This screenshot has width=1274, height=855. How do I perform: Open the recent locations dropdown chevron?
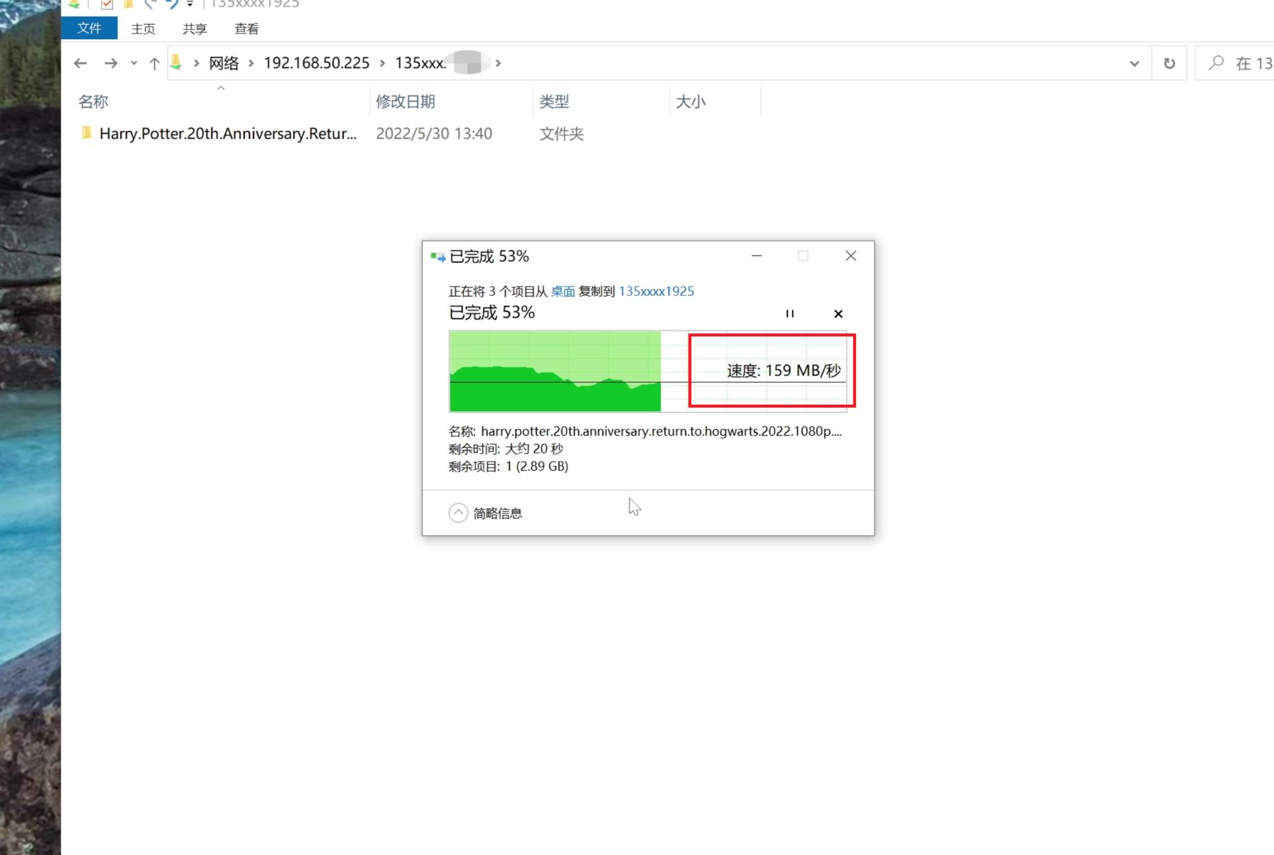133,63
